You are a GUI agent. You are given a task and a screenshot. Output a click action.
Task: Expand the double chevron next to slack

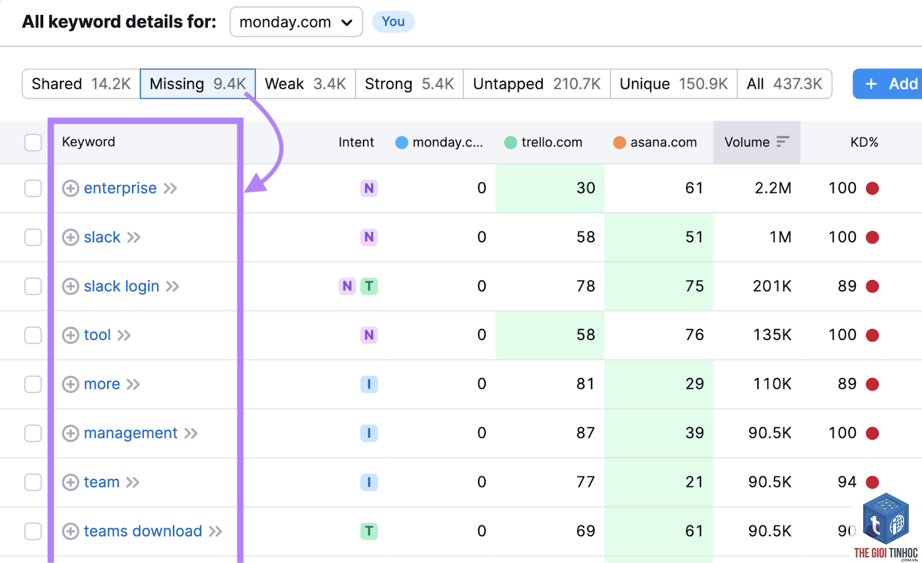[134, 237]
